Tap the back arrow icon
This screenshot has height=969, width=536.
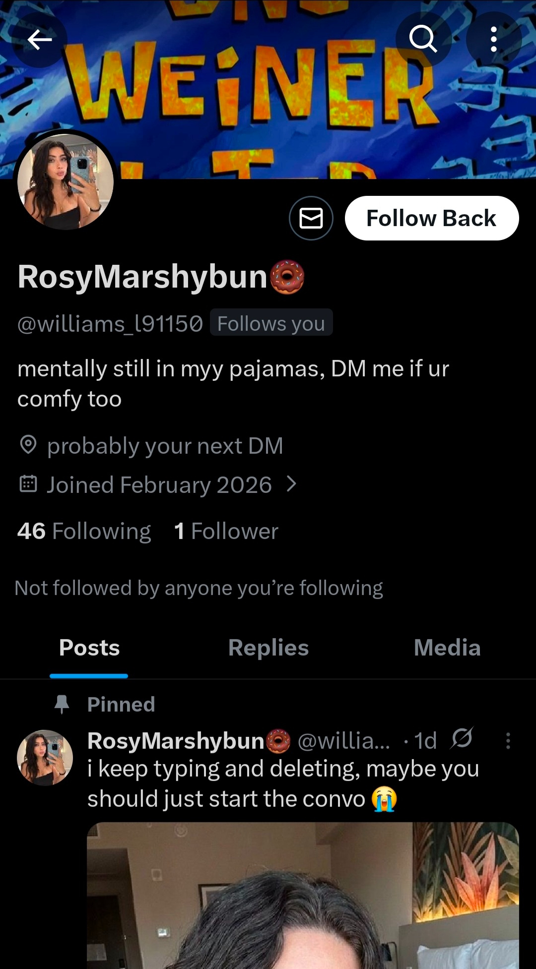pos(39,40)
